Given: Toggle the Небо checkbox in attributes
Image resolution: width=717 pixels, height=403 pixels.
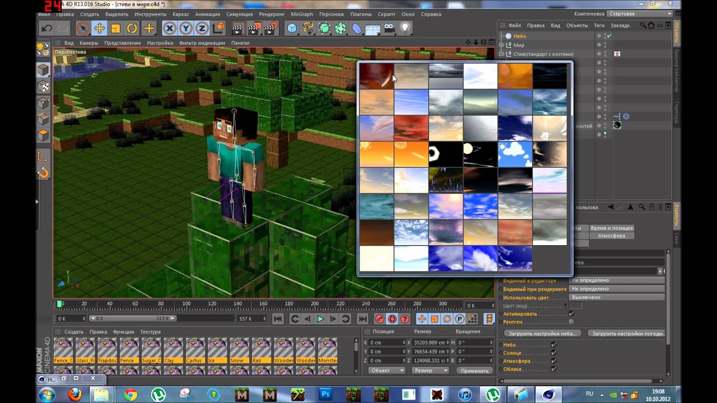Looking at the screenshot, I should pos(553,345).
